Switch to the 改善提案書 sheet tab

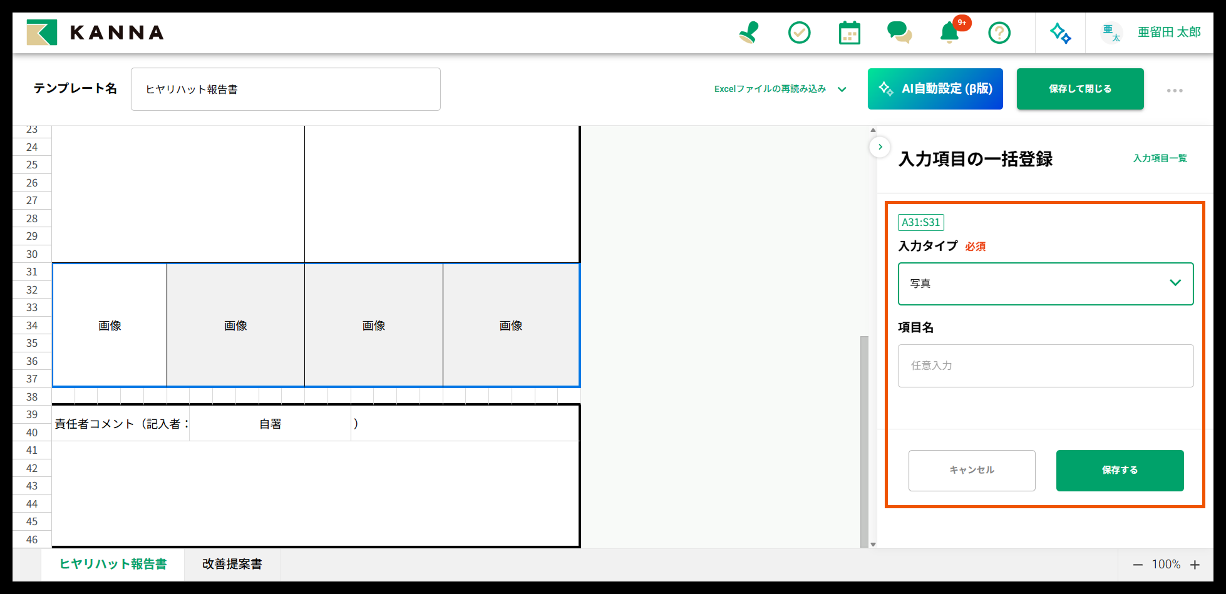coord(232,564)
